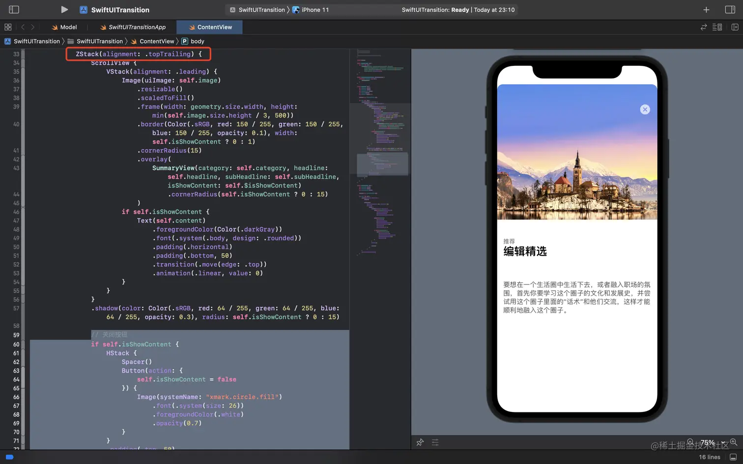Click the 编辑精选 headline in preview
Screen dimensions: 743x464
pyautogui.click(x=525, y=251)
